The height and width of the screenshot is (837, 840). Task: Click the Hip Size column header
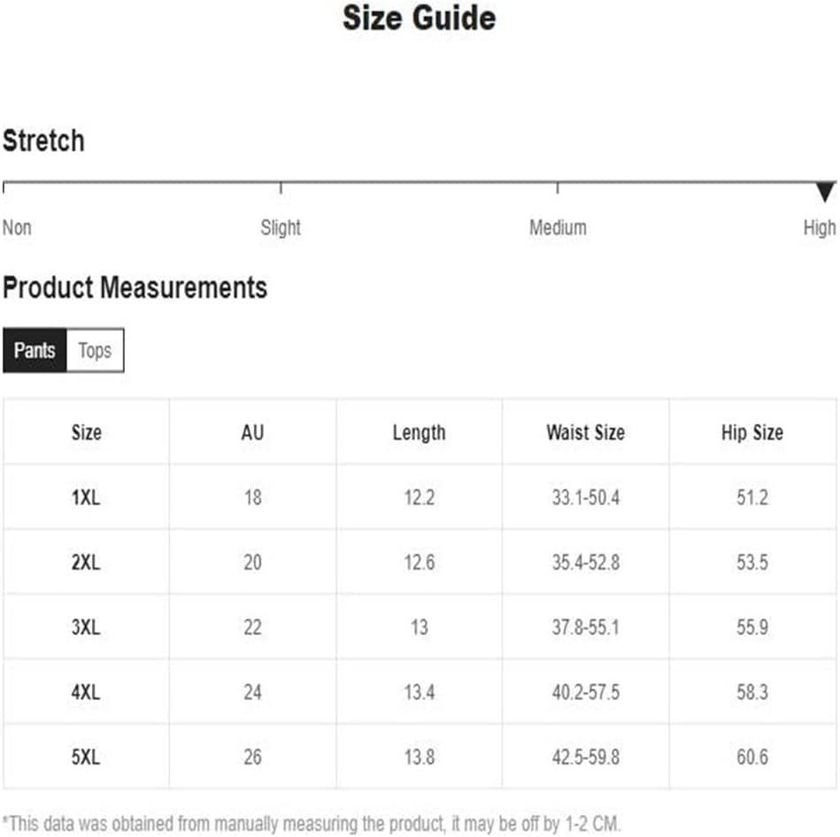(752, 432)
